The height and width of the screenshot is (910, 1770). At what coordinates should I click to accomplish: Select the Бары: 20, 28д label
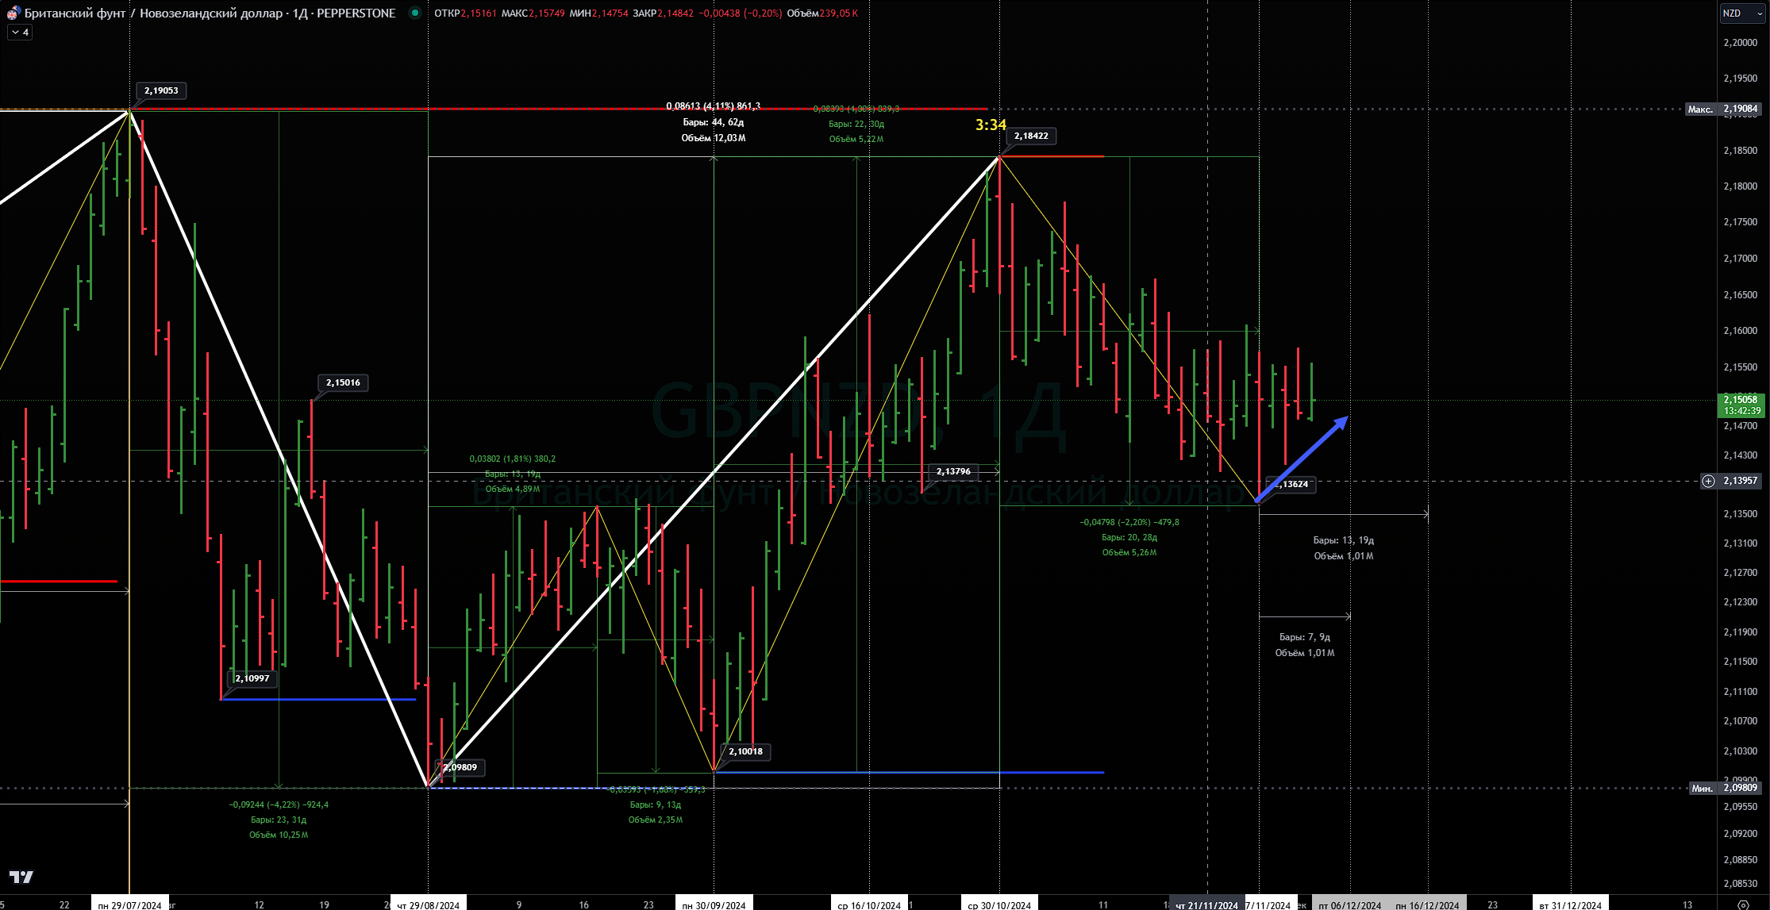coord(1129,537)
